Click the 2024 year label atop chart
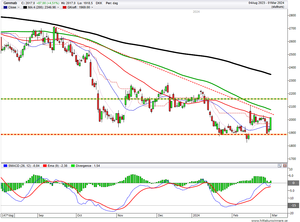Image resolution: width=300 pixels, height=222 pixels. 196,12
